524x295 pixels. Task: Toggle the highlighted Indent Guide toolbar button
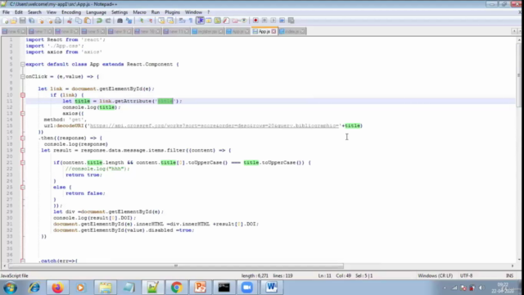pos(200,20)
